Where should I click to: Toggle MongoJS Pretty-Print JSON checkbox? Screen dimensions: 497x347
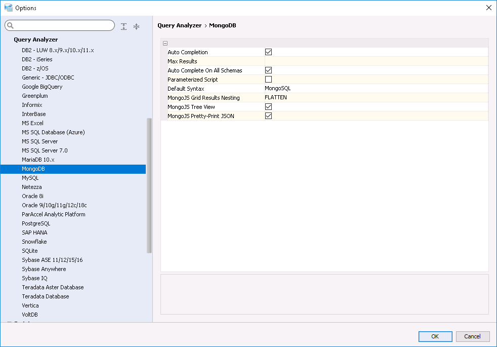[x=269, y=115]
